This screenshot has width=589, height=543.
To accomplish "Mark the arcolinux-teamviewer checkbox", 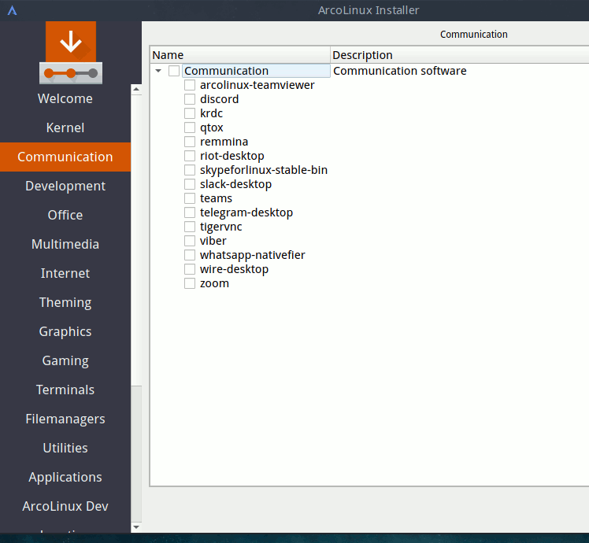I will (x=190, y=85).
